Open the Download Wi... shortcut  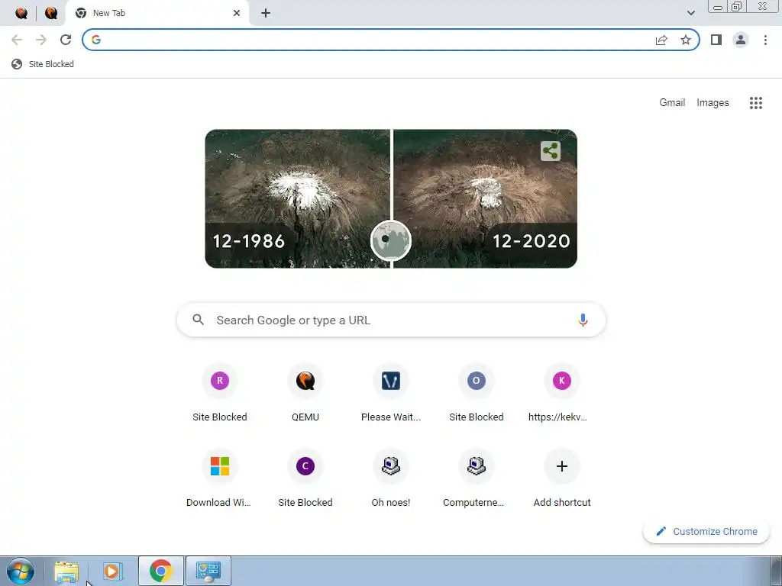[x=220, y=479]
